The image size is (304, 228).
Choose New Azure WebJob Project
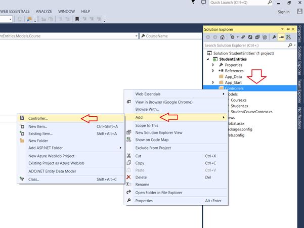tap(71, 156)
